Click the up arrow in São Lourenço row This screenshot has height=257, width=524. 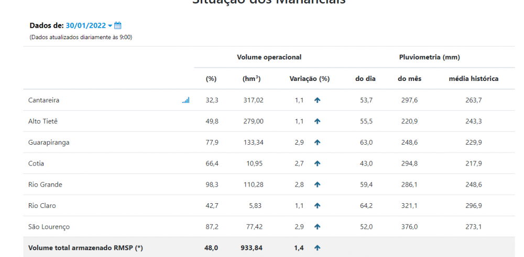(317, 227)
